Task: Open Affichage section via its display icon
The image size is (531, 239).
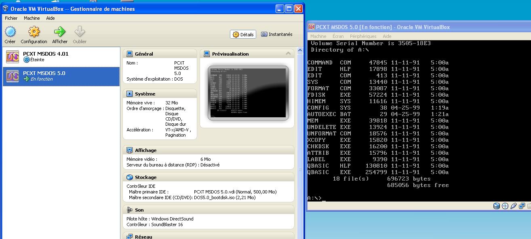Action: tap(129, 150)
